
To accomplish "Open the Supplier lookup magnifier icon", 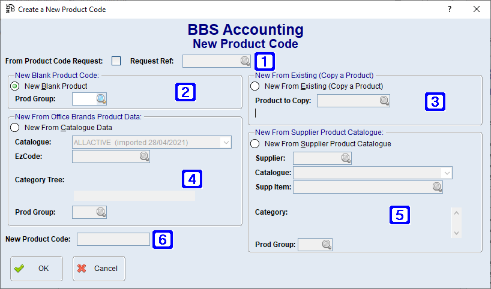I will (x=346, y=158).
